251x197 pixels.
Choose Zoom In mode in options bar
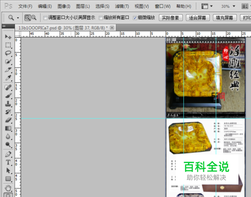tap(28, 18)
